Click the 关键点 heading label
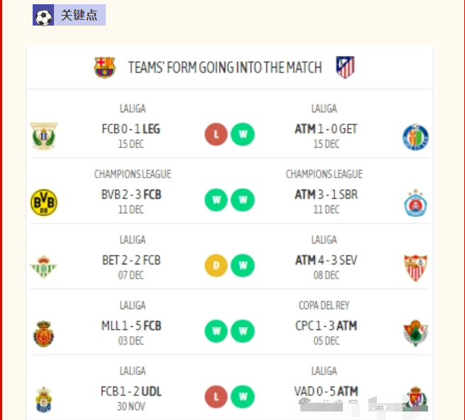Image resolution: width=465 pixels, height=420 pixels. tap(79, 16)
